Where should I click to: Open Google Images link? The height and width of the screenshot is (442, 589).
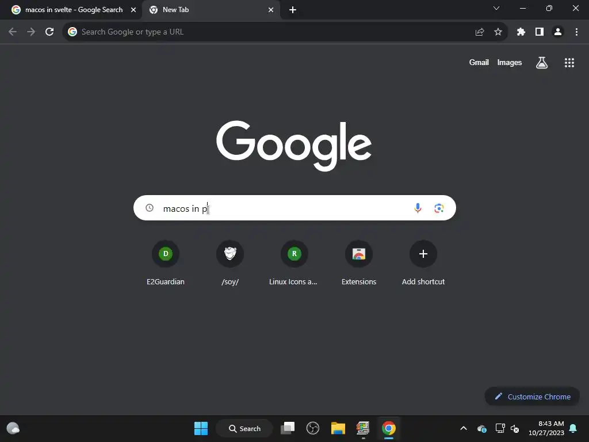pyautogui.click(x=510, y=63)
